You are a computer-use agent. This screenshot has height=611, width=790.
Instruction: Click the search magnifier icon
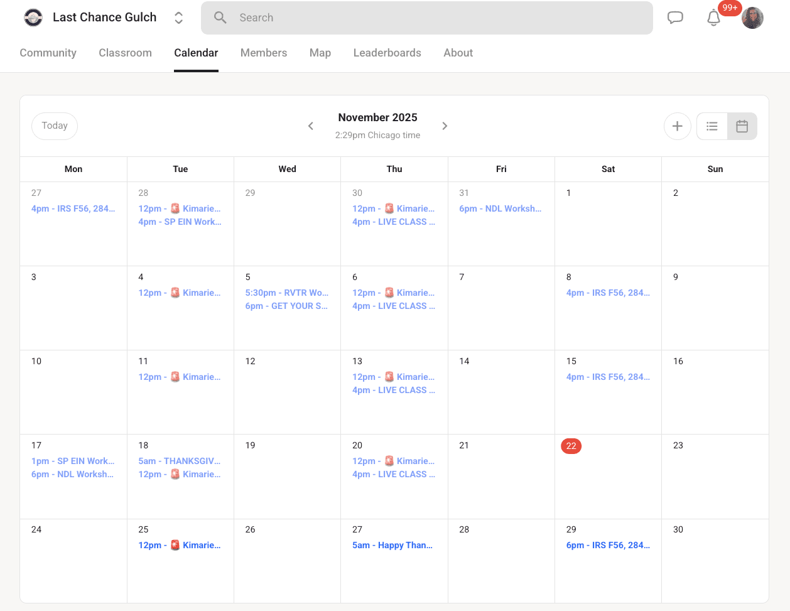[220, 18]
